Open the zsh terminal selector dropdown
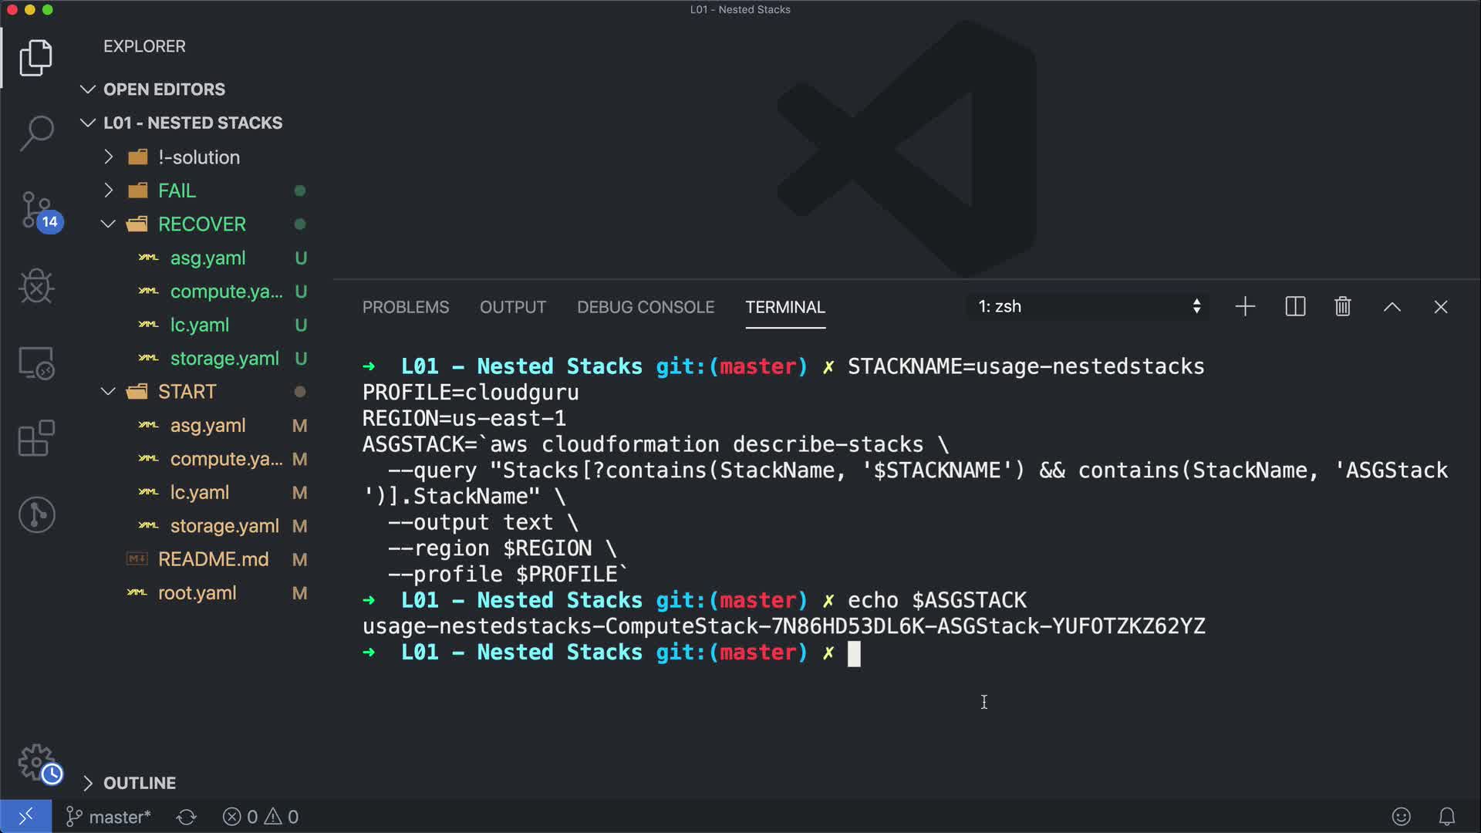The height and width of the screenshot is (833, 1481). coord(1088,307)
